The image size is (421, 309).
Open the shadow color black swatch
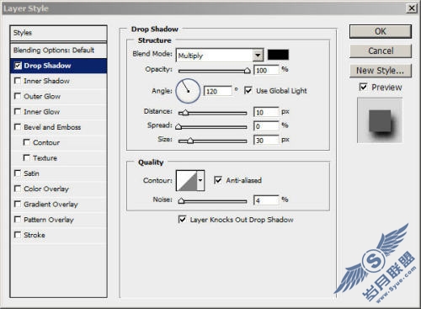tap(278, 55)
